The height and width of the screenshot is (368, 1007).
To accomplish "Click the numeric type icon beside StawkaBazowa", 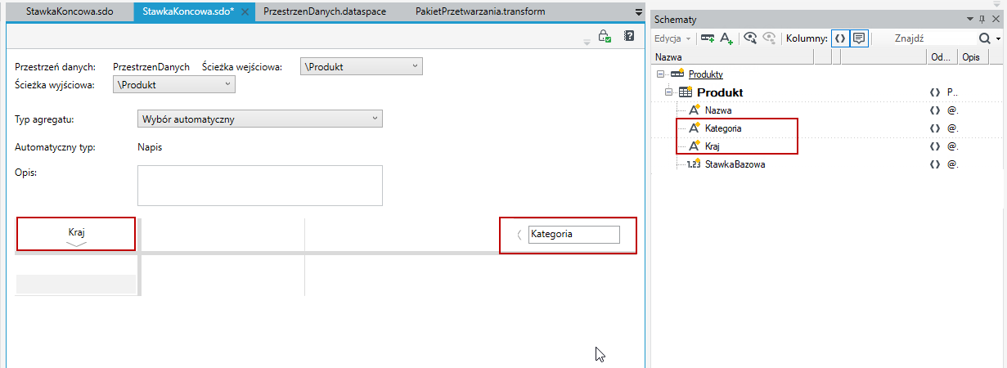I will [x=695, y=164].
